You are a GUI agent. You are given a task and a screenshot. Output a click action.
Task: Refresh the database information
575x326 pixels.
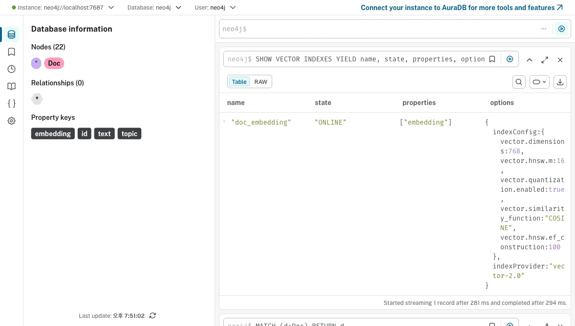coord(153,315)
